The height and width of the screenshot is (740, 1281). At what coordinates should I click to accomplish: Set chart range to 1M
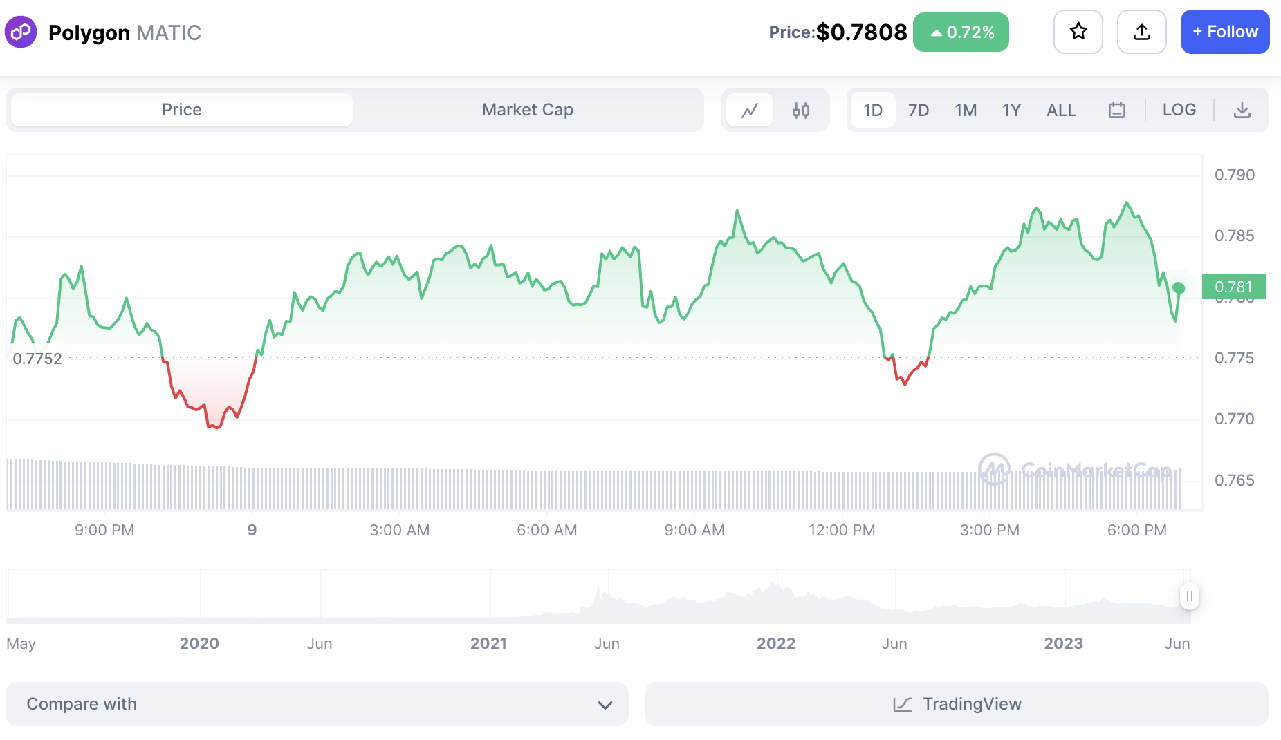pos(966,110)
